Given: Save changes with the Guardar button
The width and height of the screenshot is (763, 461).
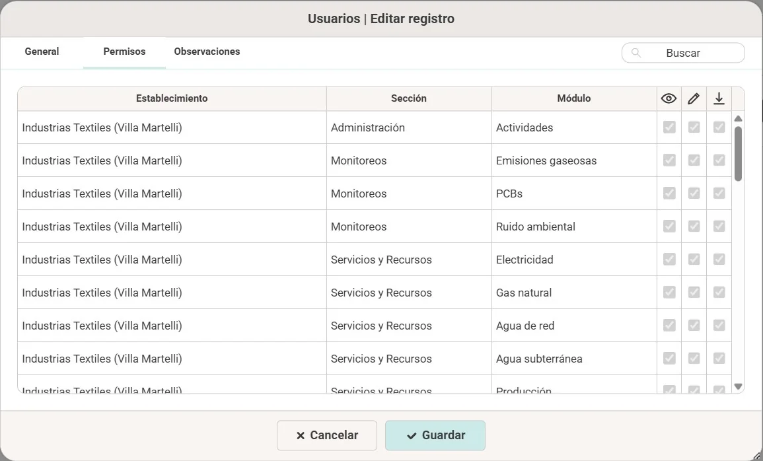Looking at the screenshot, I should pos(435,435).
